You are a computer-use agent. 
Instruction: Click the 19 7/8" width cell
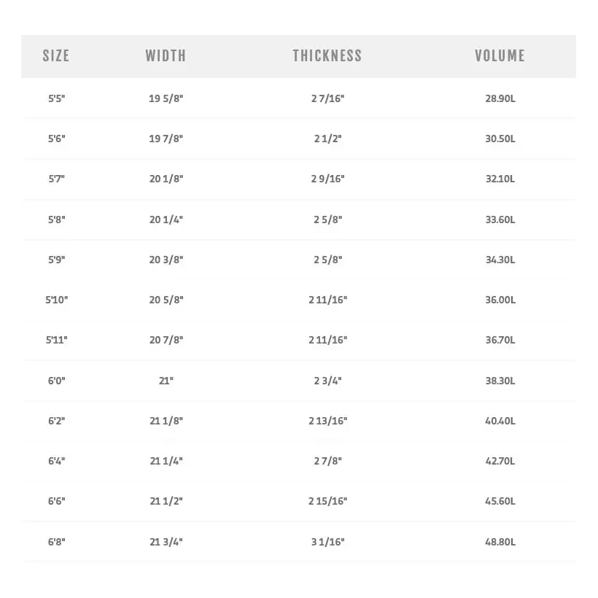click(166, 139)
